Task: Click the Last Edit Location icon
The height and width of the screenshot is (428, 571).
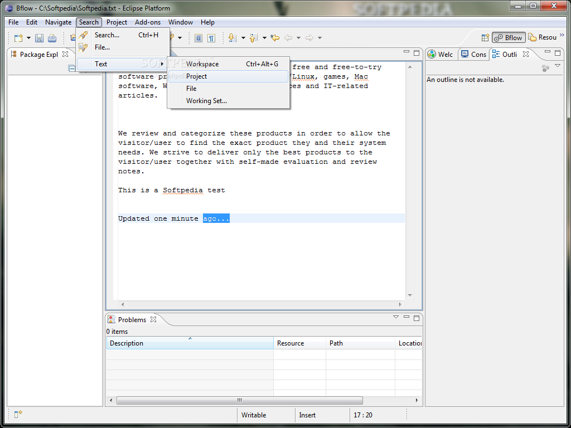Action: click(275, 38)
